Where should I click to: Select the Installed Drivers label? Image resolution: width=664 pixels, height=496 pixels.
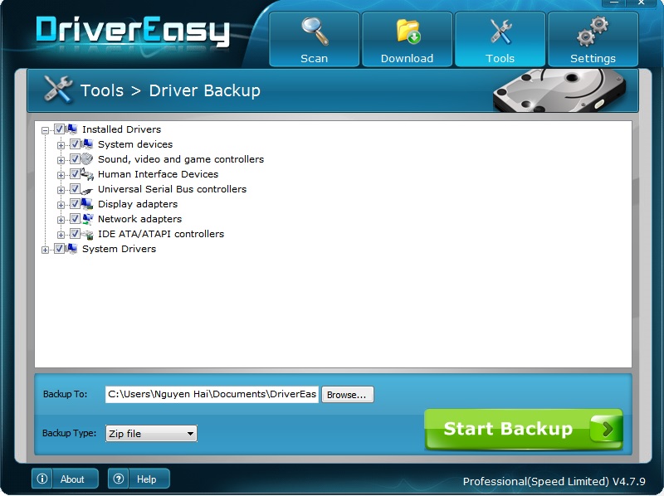point(121,129)
